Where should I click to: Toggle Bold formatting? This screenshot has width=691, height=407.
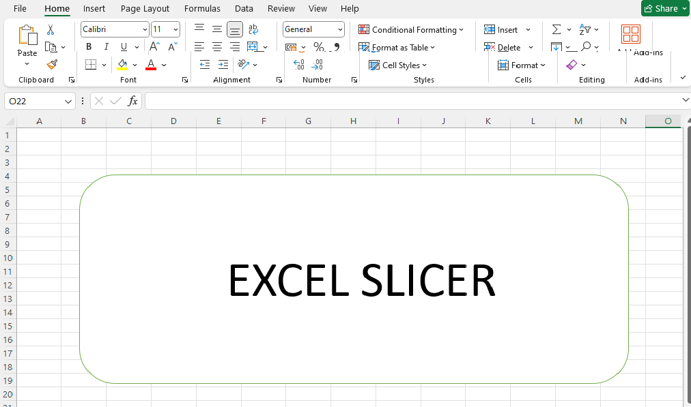[x=89, y=47]
